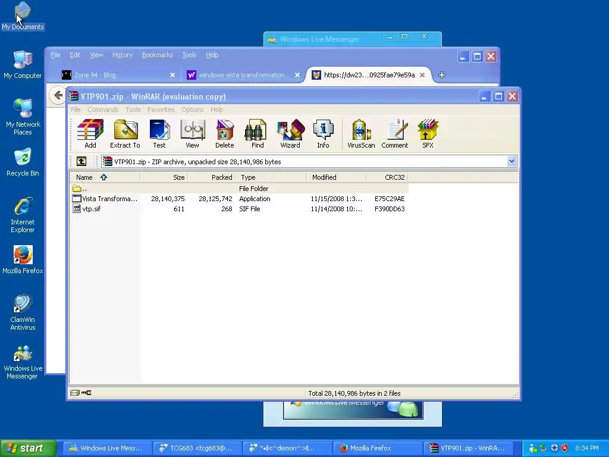Click the My Documents desktop icon

pos(23,16)
